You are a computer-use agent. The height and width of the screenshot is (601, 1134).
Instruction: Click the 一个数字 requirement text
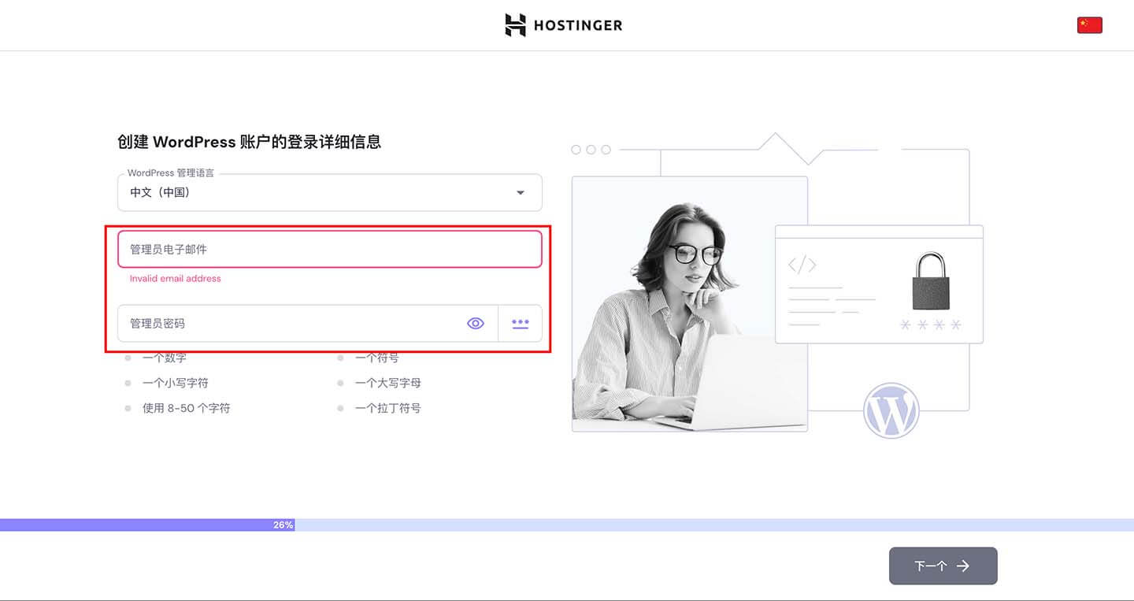[x=164, y=358]
